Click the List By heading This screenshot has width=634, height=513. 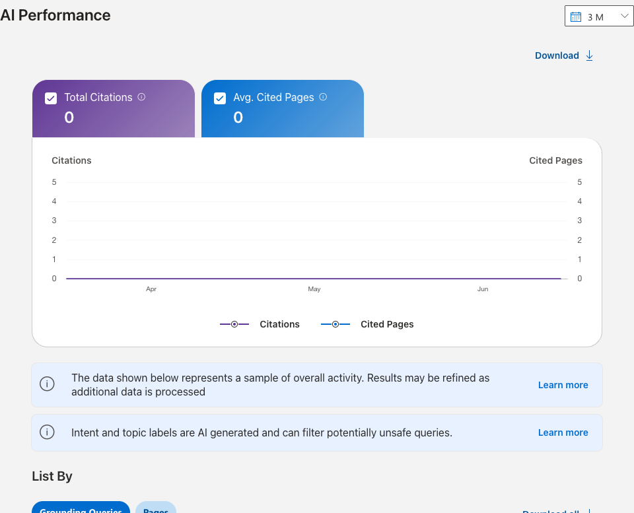[x=52, y=476]
